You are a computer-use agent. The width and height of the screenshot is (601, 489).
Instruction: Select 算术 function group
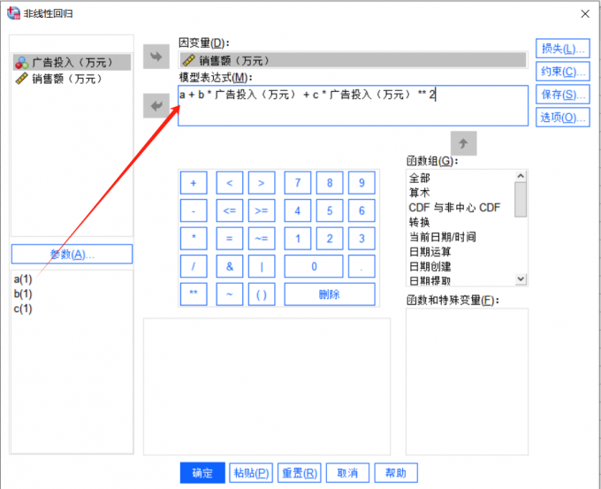click(419, 193)
